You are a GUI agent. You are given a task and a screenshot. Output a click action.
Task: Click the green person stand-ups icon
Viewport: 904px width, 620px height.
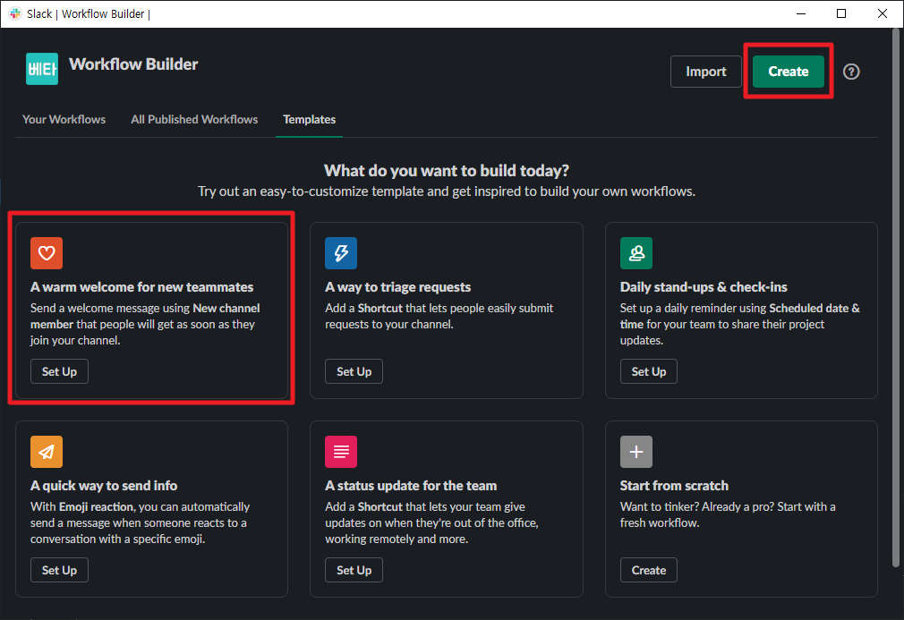pos(635,253)
